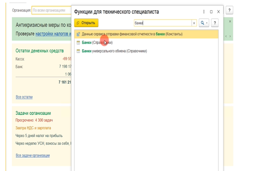Open the magnifier search options dropdown
The height and width of the screenshot is (171, 253).
204,23
